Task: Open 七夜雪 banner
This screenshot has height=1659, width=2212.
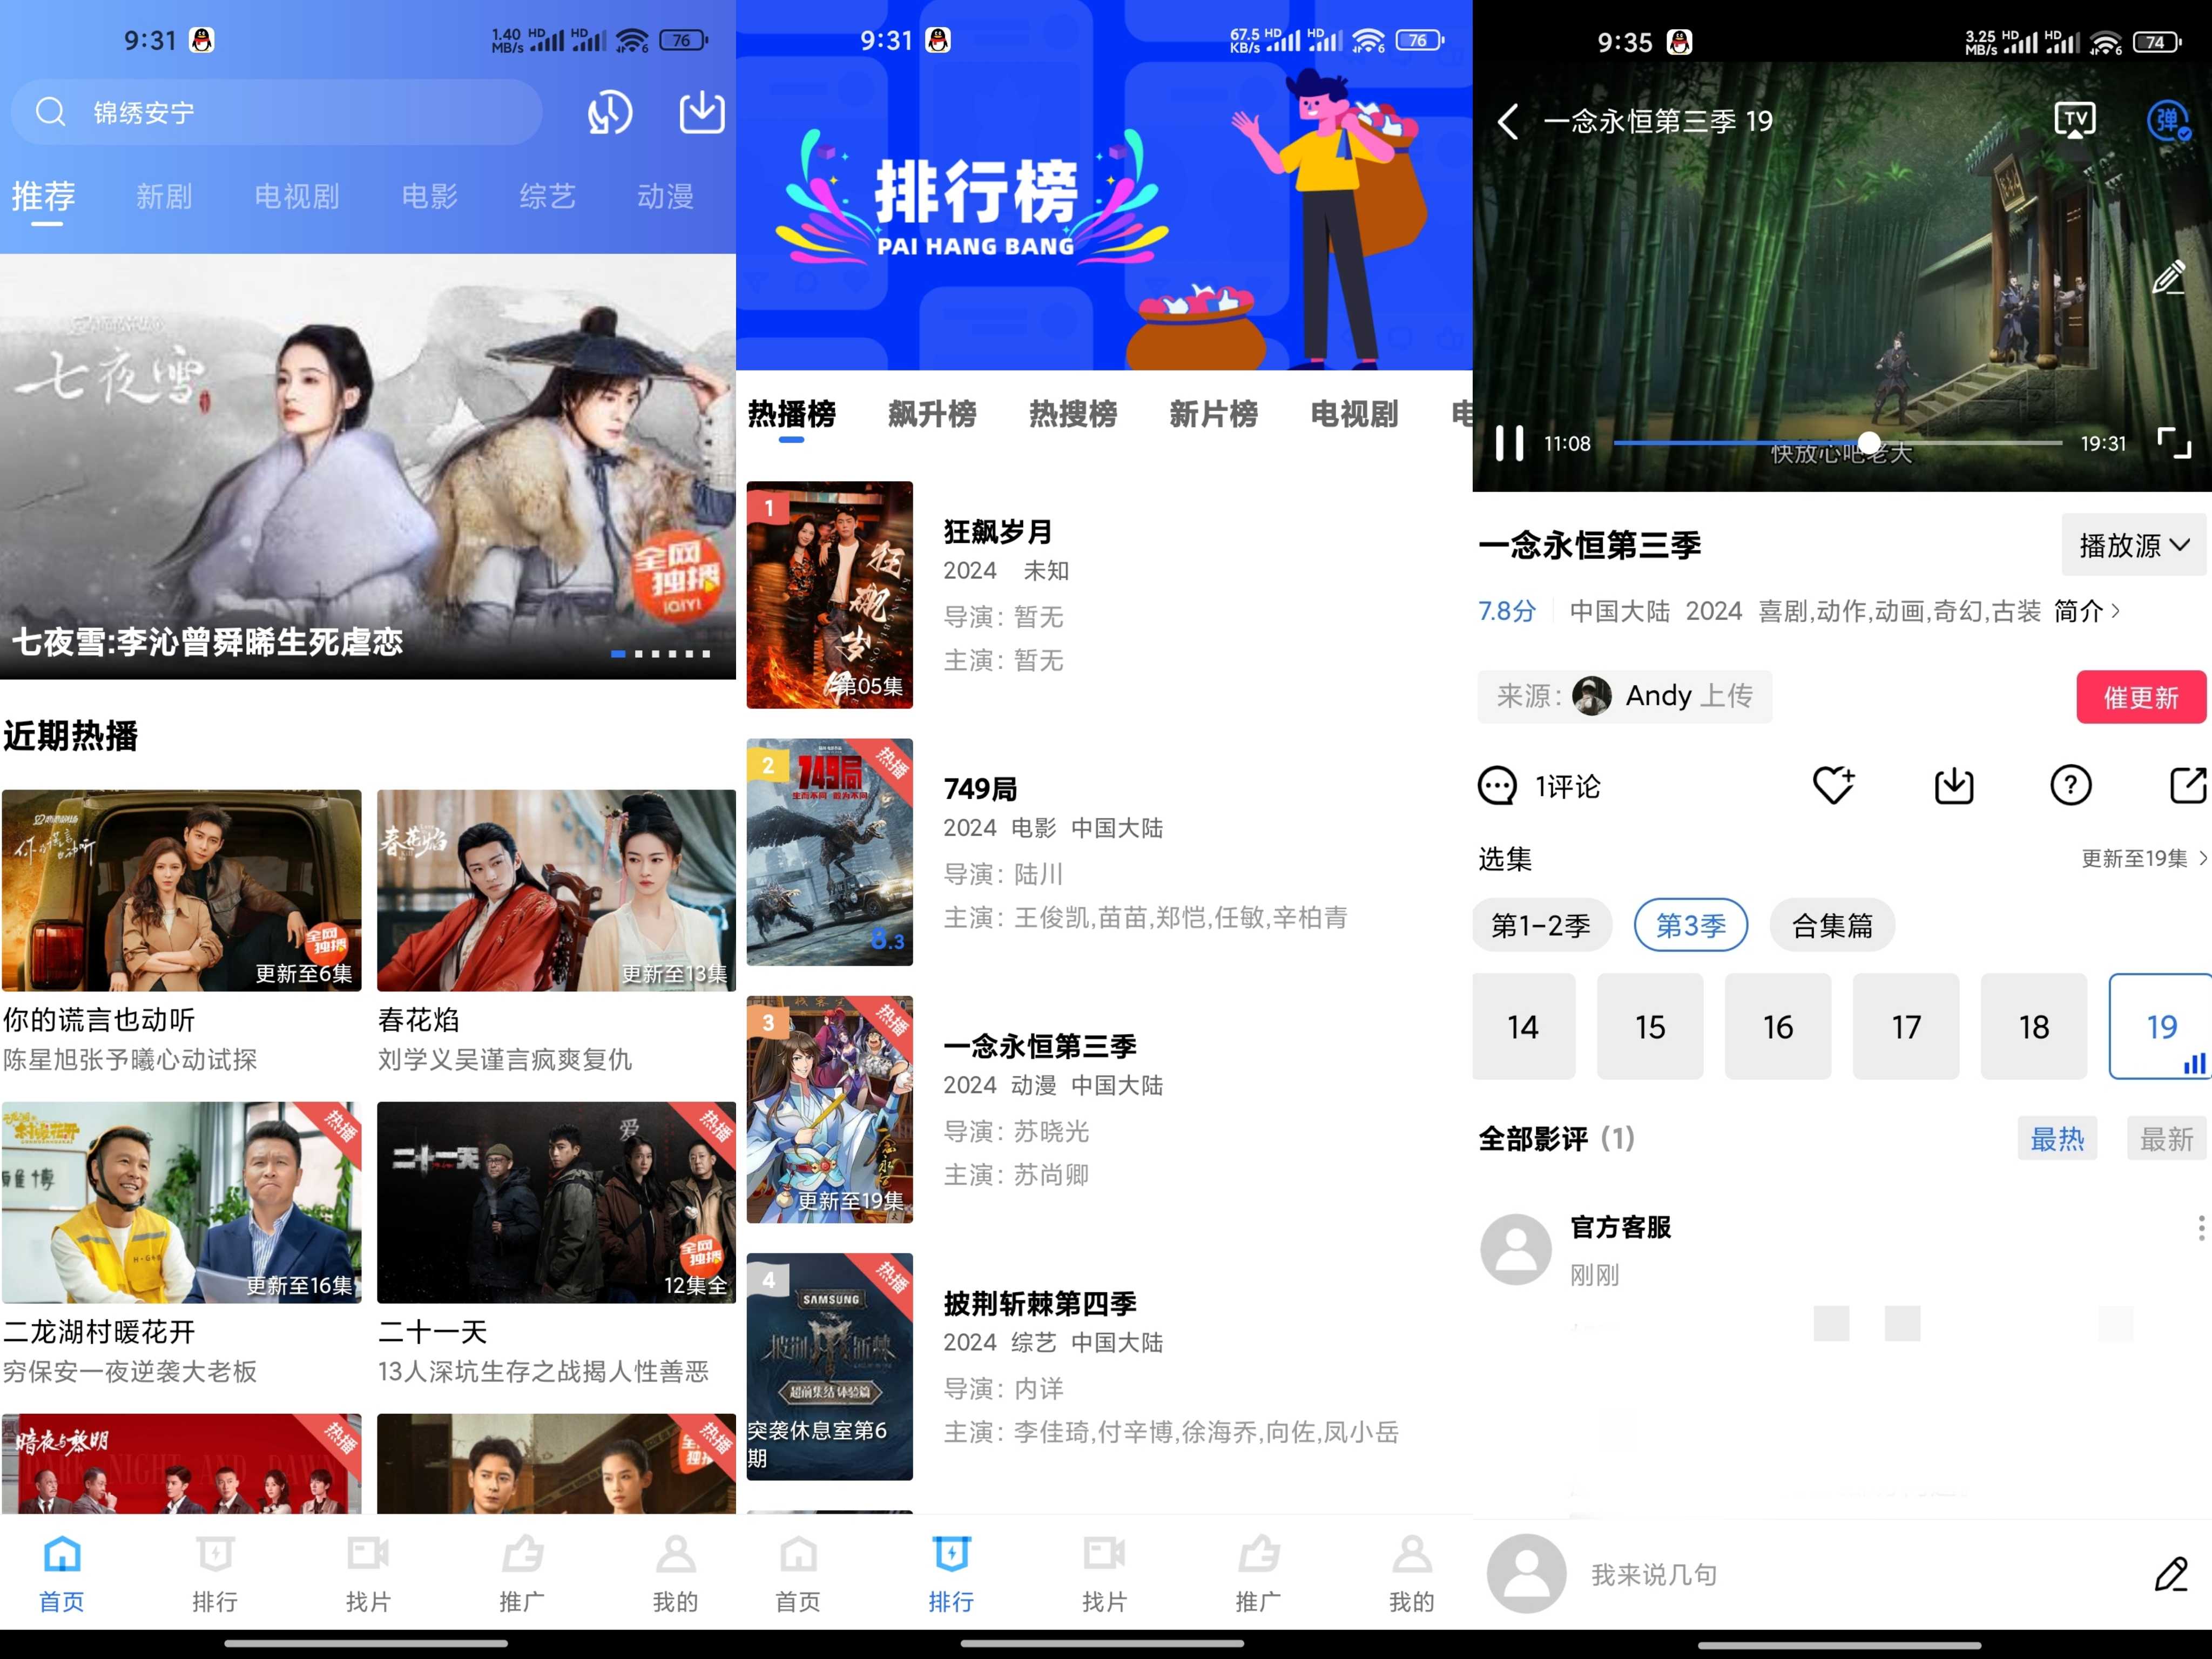Action: [x=368, y=466]
